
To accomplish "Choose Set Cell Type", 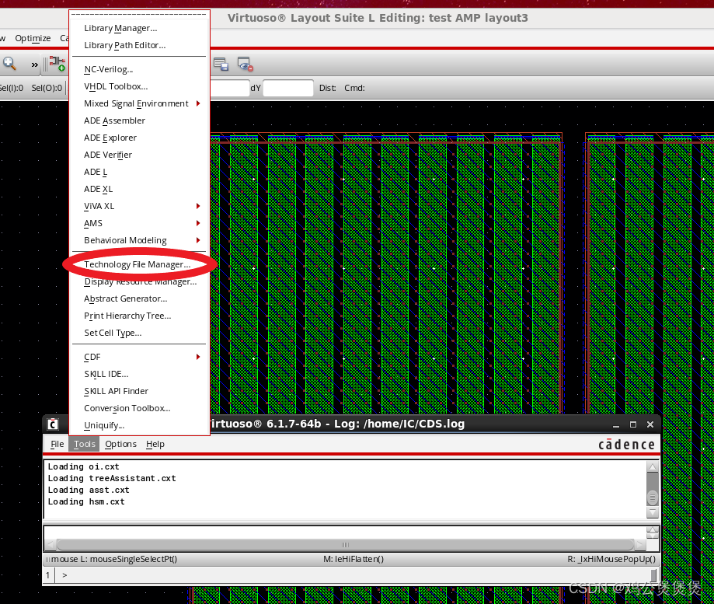I will click(113, 333).
